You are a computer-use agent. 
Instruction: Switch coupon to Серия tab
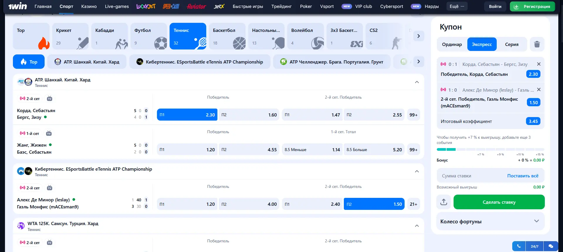pos(512,44)
